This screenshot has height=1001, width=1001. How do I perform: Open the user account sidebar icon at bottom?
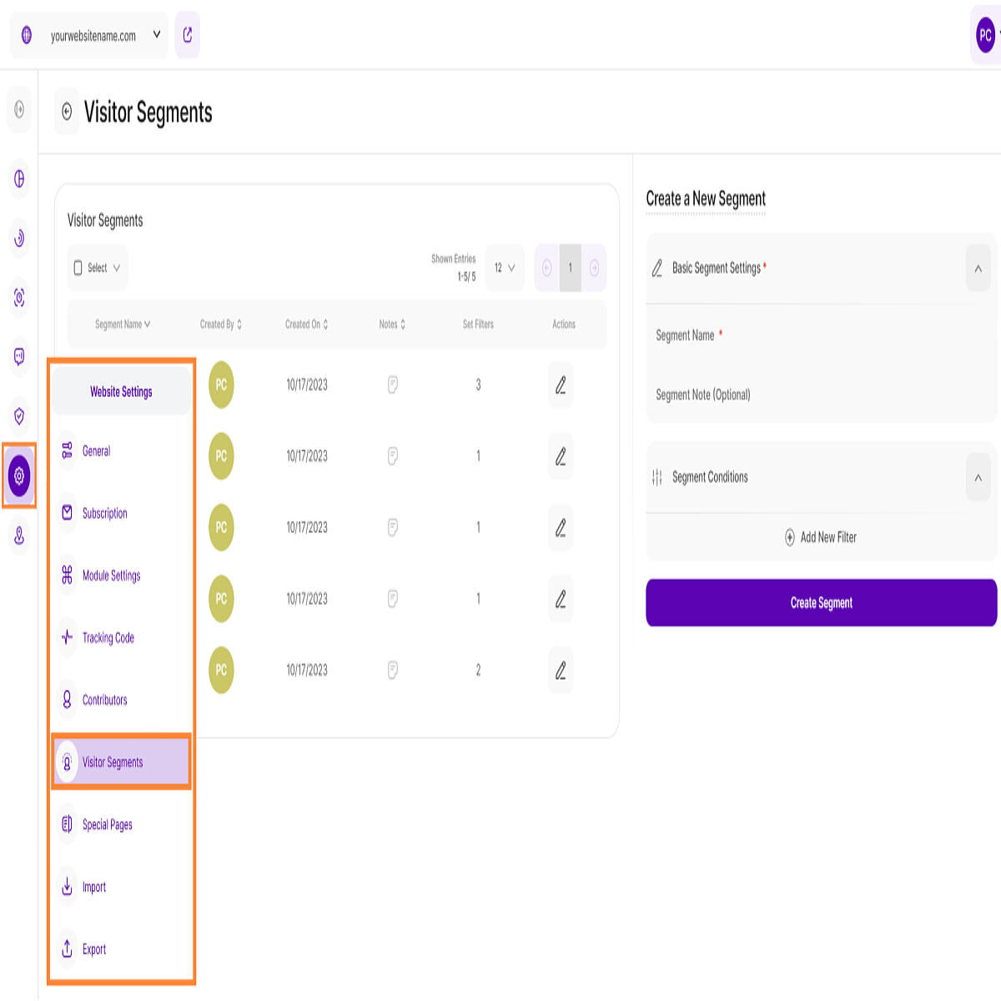19,536
